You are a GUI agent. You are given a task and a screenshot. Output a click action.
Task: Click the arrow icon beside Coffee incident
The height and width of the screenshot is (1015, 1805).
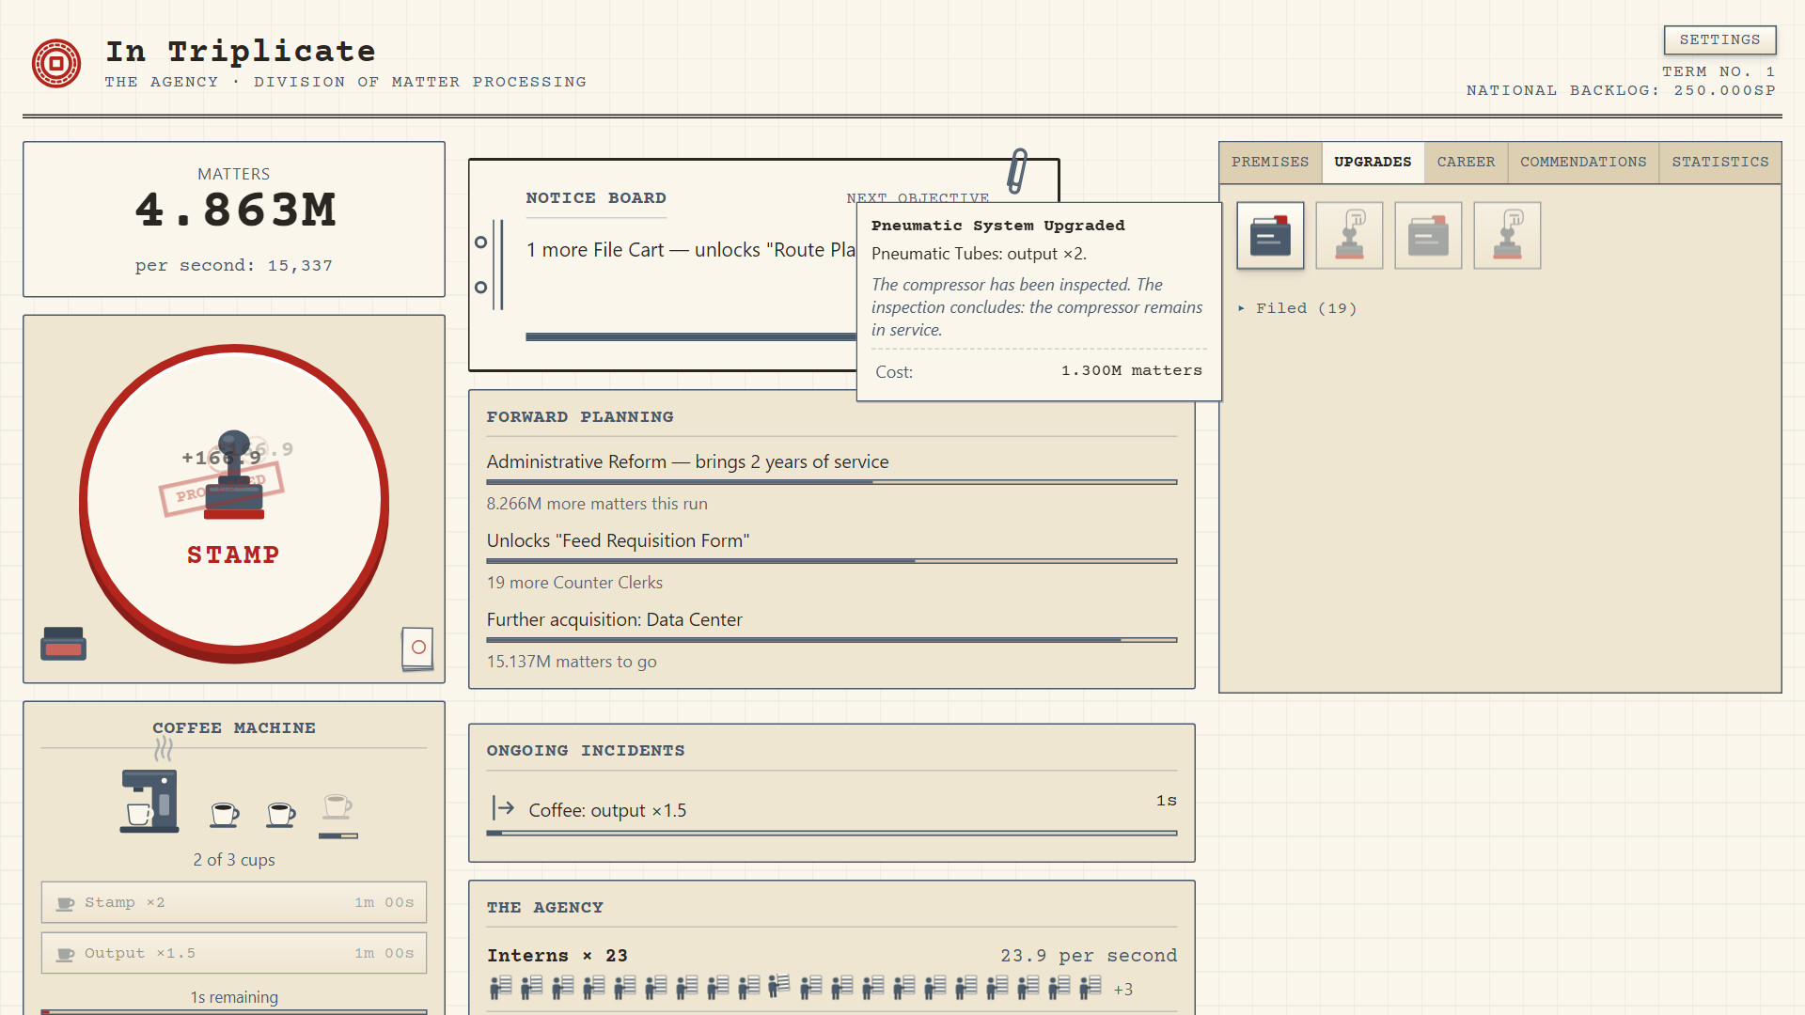click(504, 808)
